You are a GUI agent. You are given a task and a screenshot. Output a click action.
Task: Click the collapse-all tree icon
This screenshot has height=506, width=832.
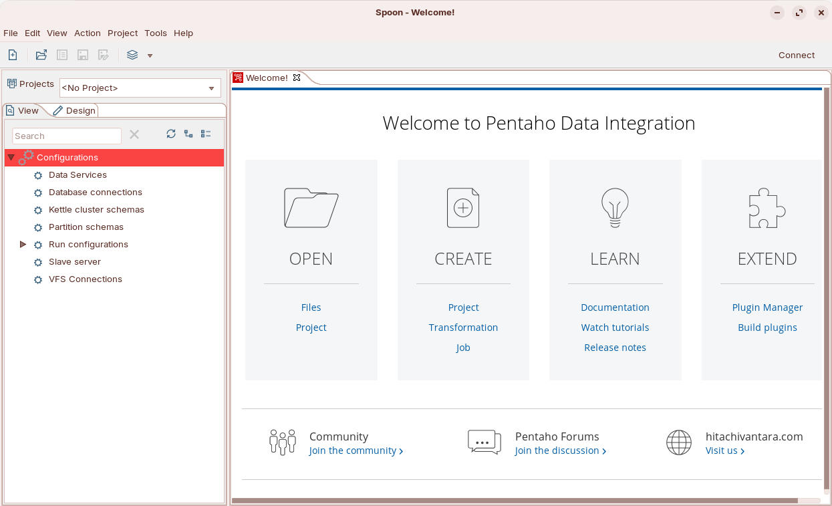206,134
